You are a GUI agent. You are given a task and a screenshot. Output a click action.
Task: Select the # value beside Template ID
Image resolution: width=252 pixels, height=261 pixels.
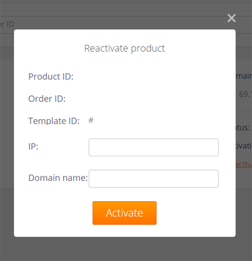pyautogui.click(x=91, y=120)
